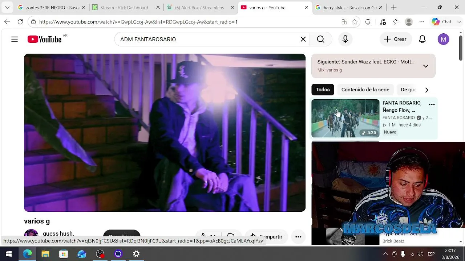The height and width of the screenshot is (261, 465).
Task: Open the FANTA ROSARIO video thumbnail
Action: 345,119
